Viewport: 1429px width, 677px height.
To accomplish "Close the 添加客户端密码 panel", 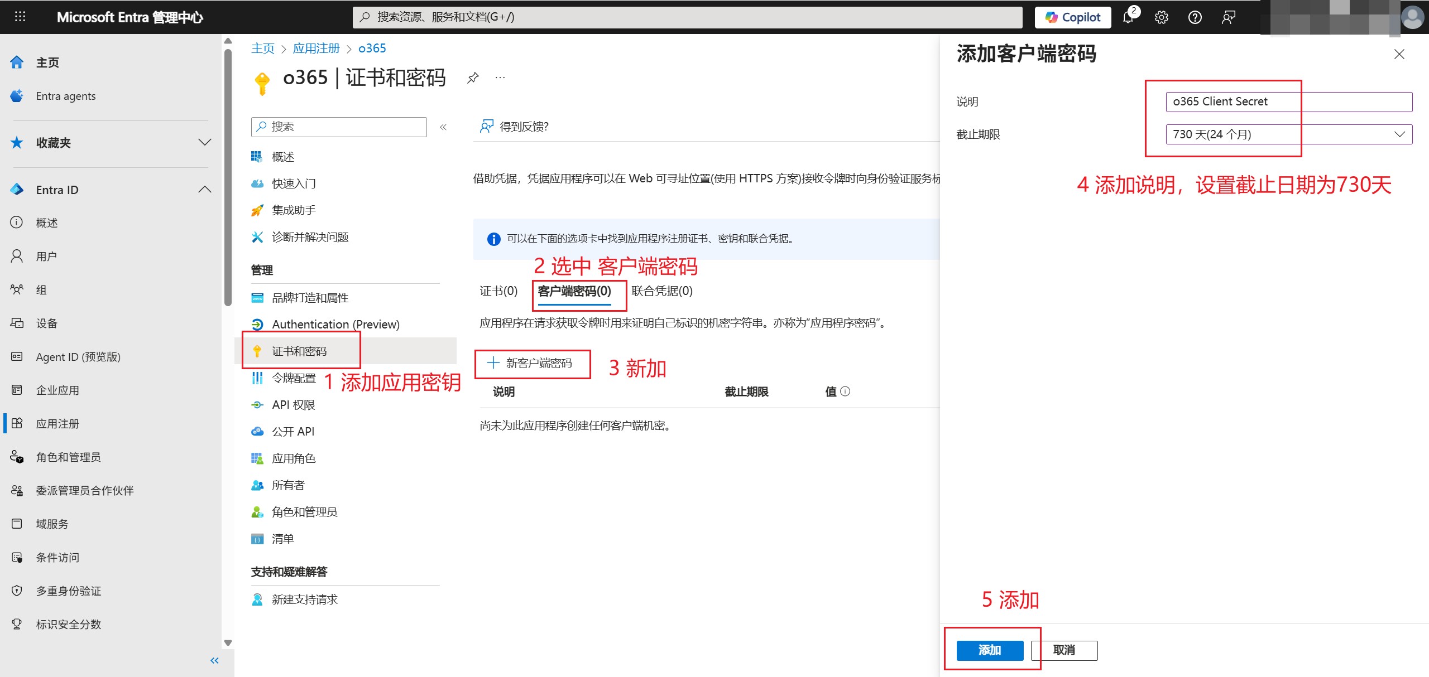I will tap(1399, 54).
